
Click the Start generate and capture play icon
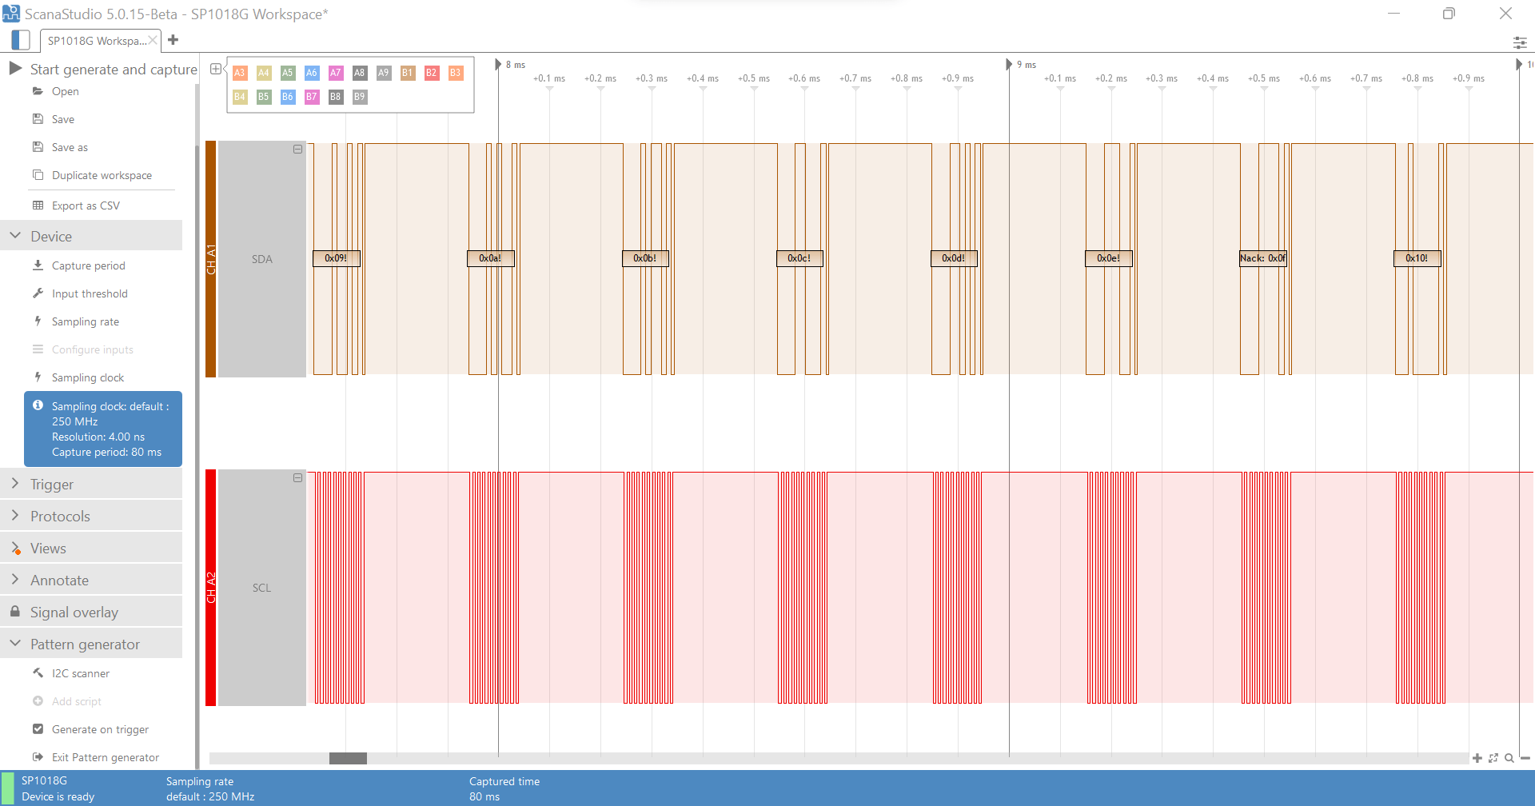click(x=15, y=69)
